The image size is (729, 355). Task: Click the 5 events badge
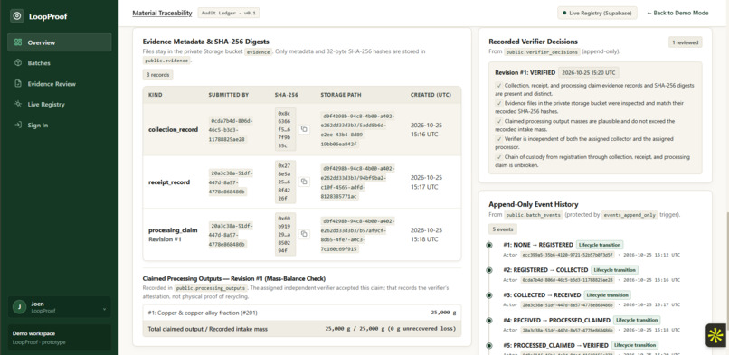point(503,229)
